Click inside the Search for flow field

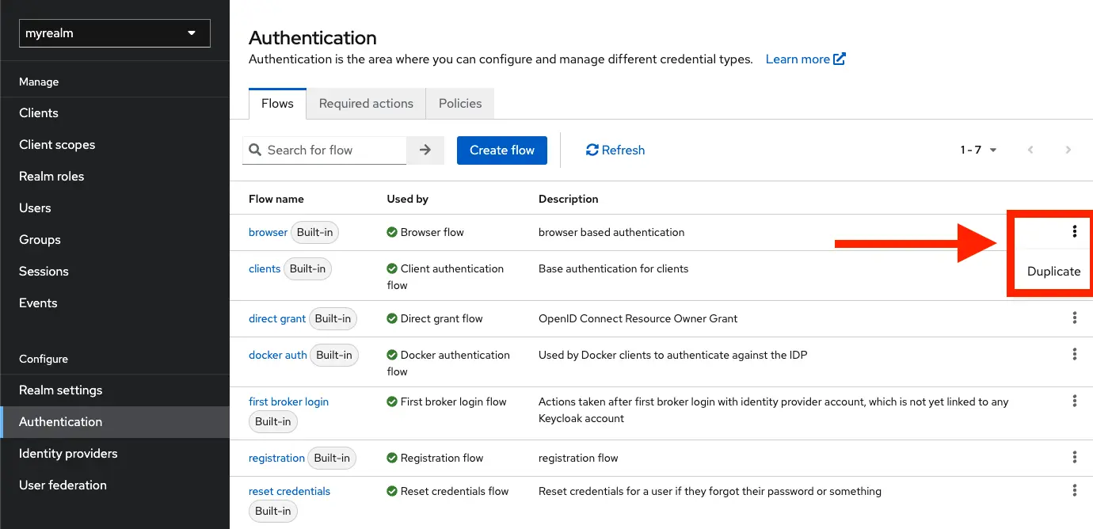tap(333, 150)
